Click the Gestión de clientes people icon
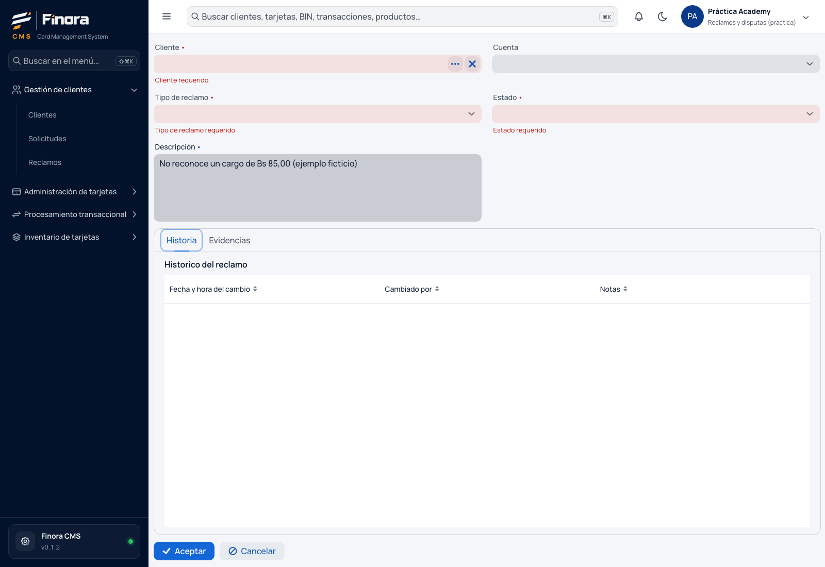Image resolution: width=825 pixels, height=567 pixels. (x=16, y=90)
